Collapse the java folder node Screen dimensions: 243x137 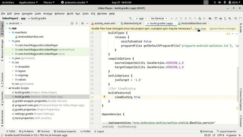[9, 41]
